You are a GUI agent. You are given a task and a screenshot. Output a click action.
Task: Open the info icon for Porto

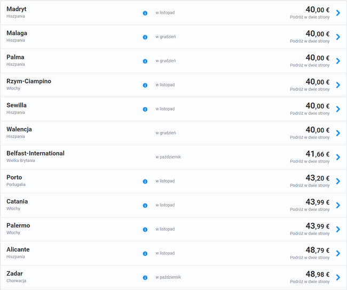point(145,181)
